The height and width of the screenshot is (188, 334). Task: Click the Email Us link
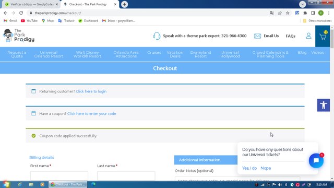(271, 36)
